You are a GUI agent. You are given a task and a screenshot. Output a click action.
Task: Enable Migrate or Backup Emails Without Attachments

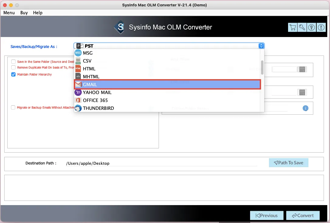pos(13,107)
